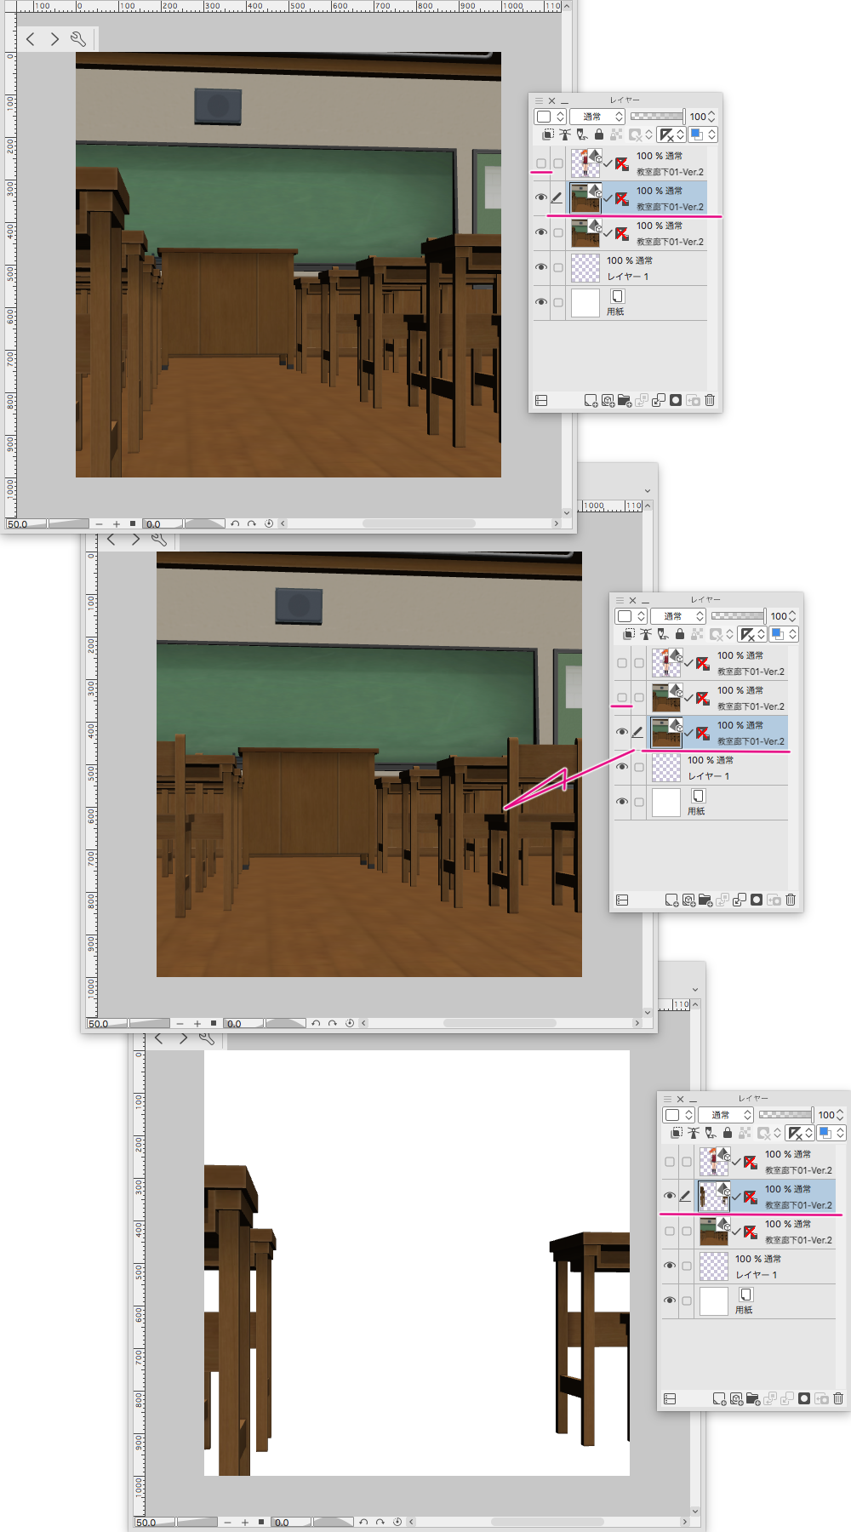Open 通常 blending mode dropdown in bottom panel
Screen dimensions: 851x1532
725,1115
